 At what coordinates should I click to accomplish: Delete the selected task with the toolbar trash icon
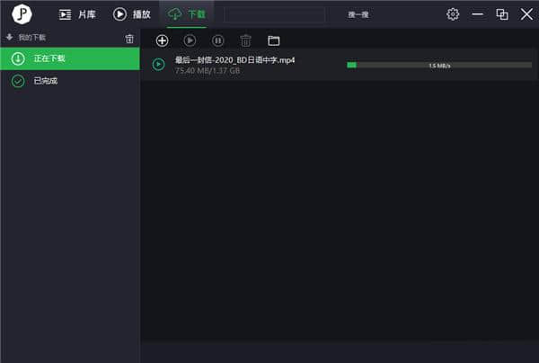(x=245, y=40)
